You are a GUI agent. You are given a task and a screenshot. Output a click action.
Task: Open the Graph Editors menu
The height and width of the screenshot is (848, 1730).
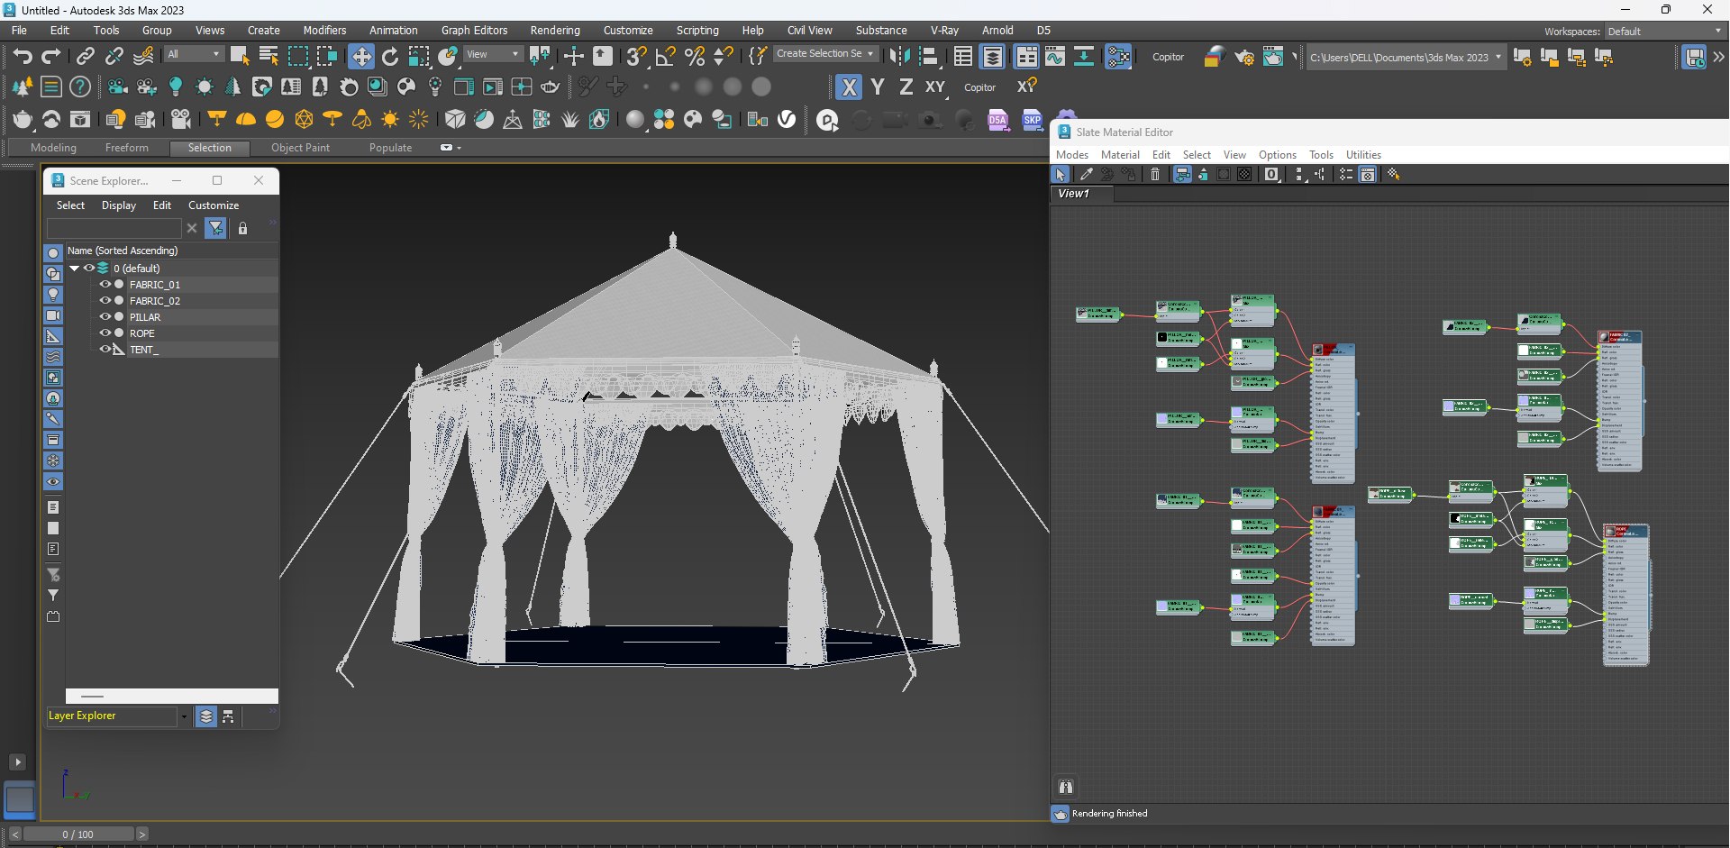coord(474,30)
